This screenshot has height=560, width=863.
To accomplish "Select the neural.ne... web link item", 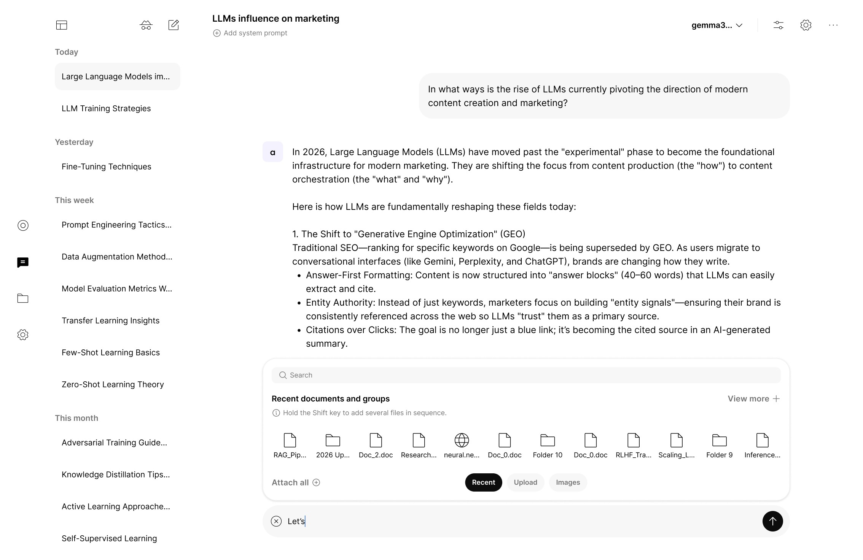I will (462, 445).
